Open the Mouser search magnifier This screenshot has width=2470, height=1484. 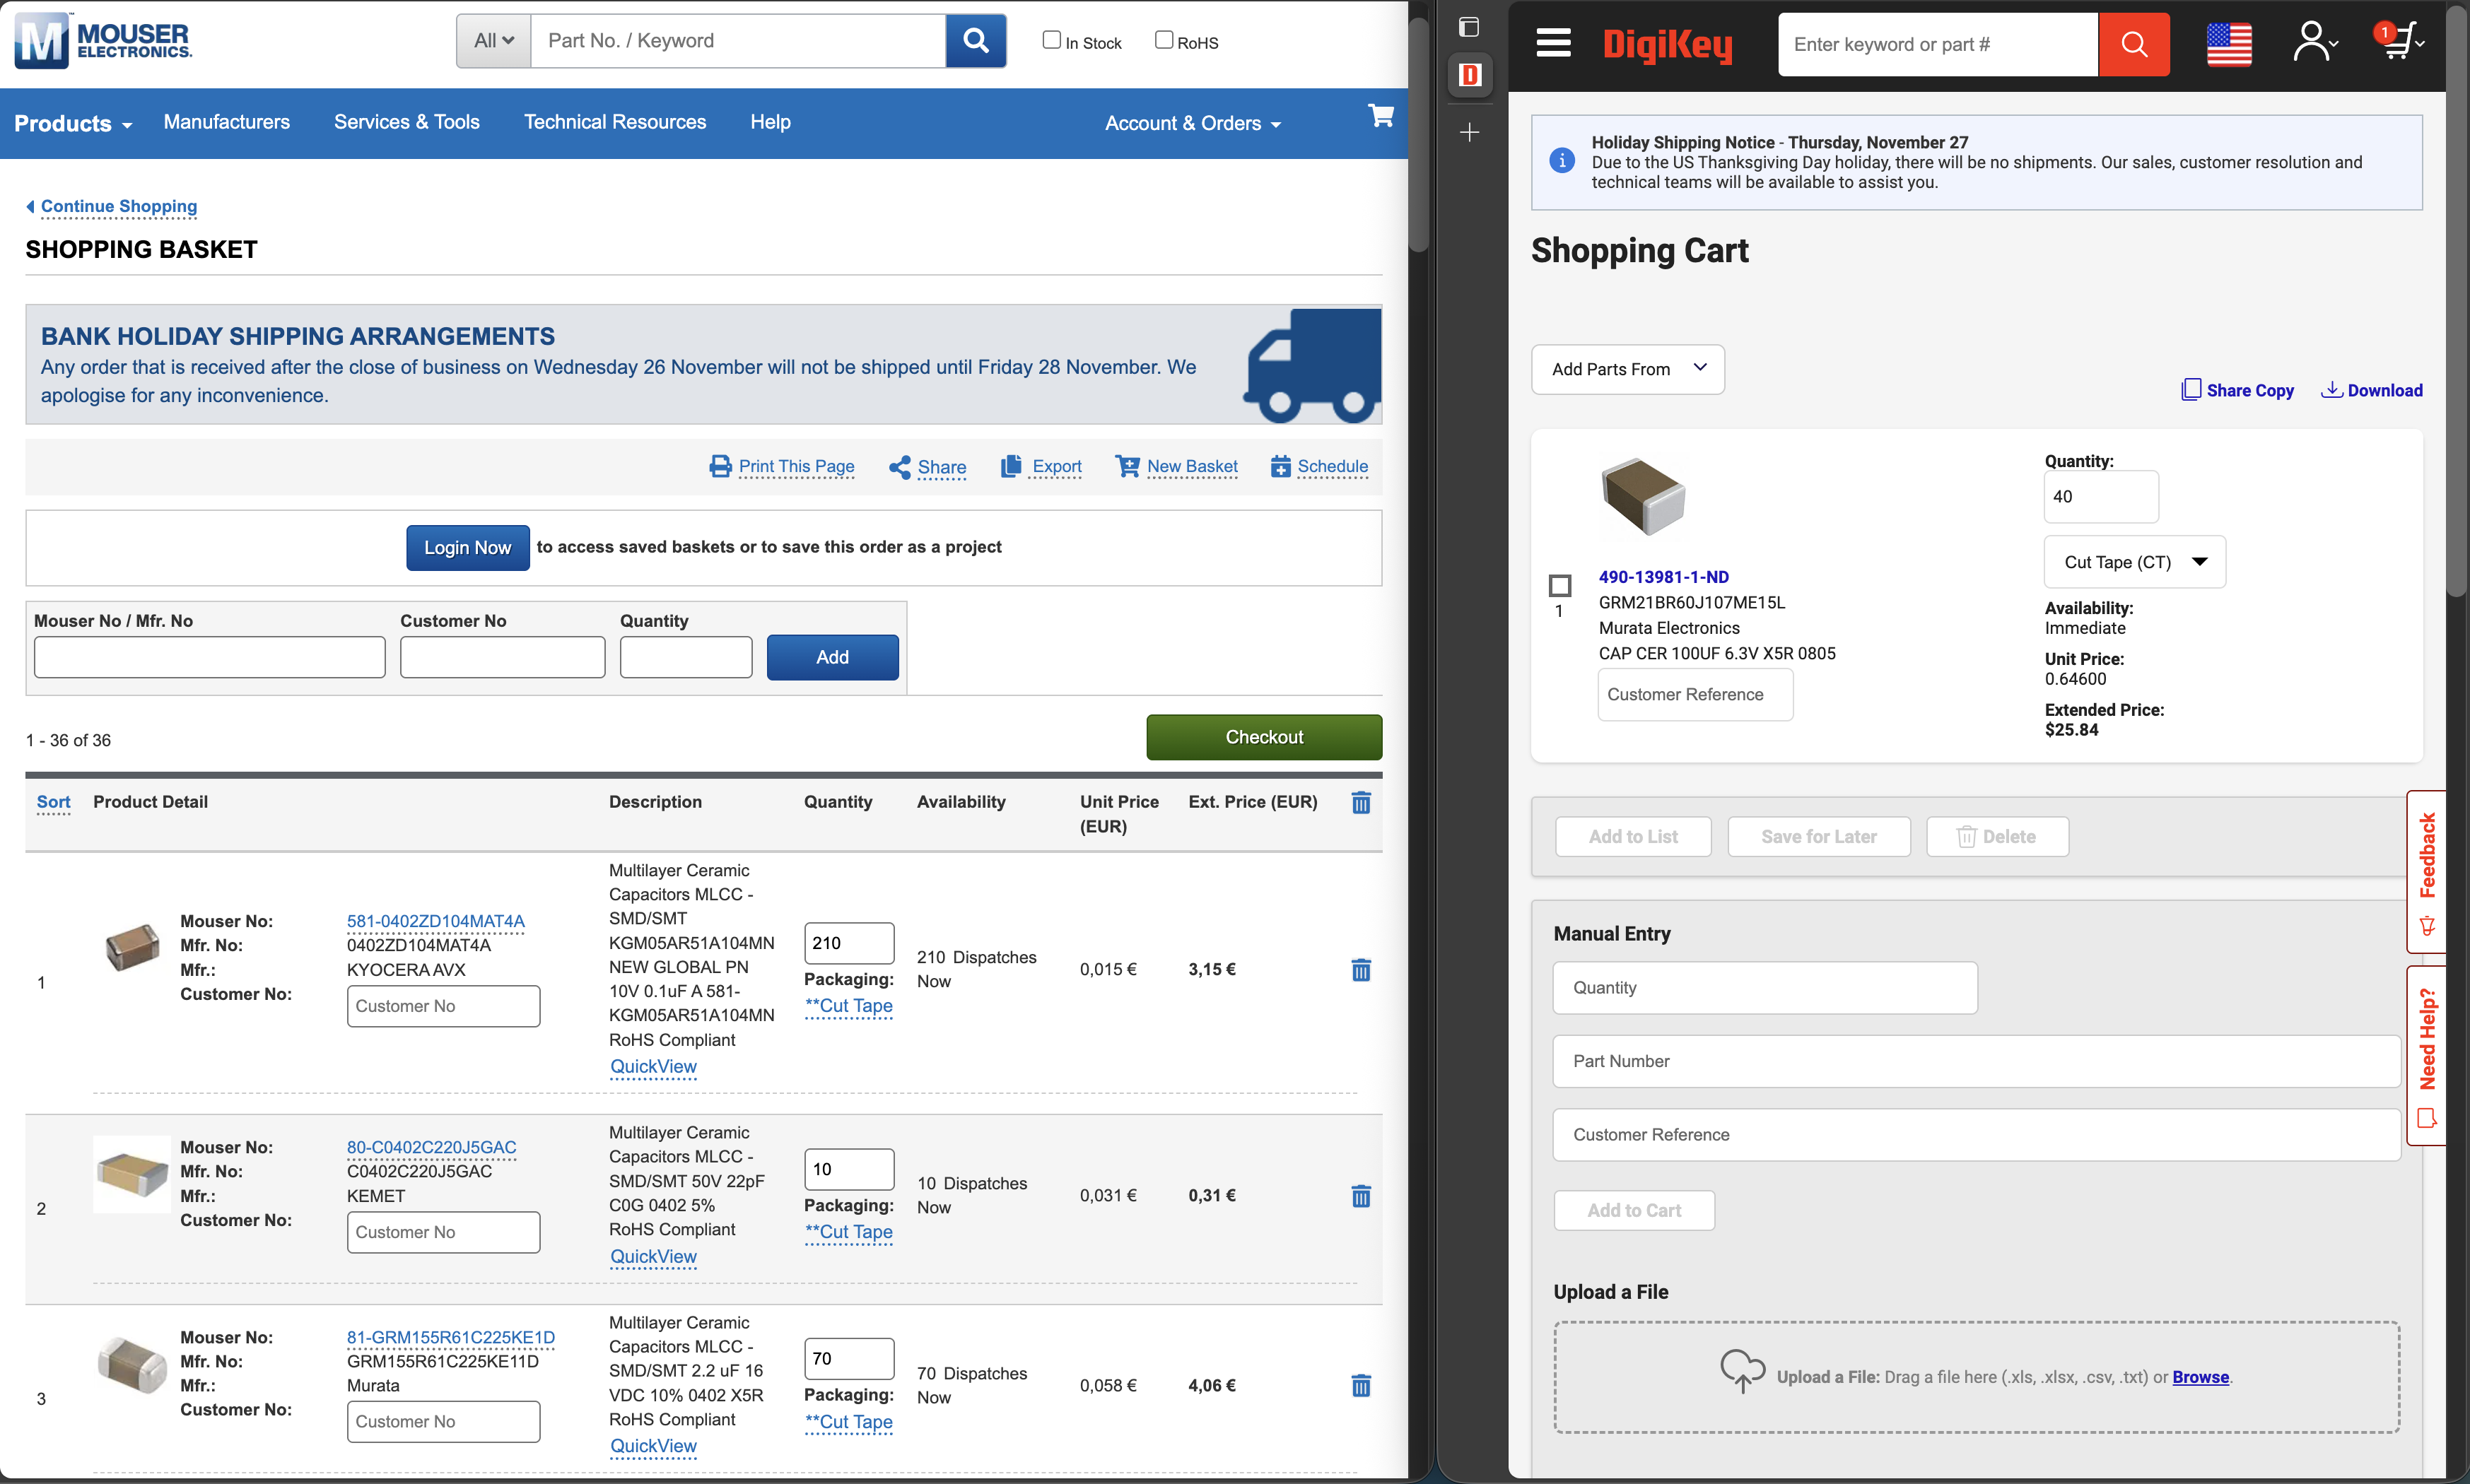[x=976, y=41]
